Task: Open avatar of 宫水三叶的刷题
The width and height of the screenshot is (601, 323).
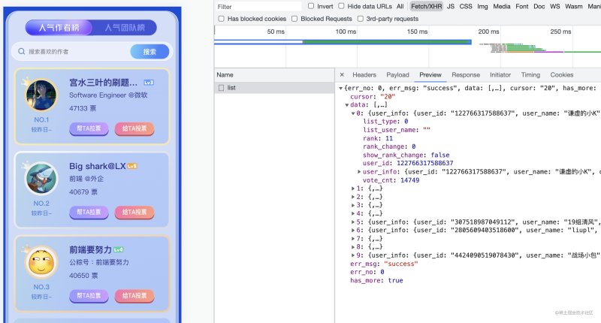Action: pos(41,95)
